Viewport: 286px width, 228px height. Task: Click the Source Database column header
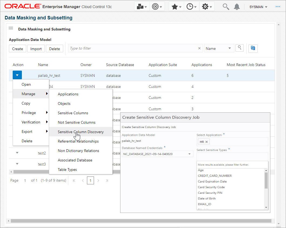point(120,65)
